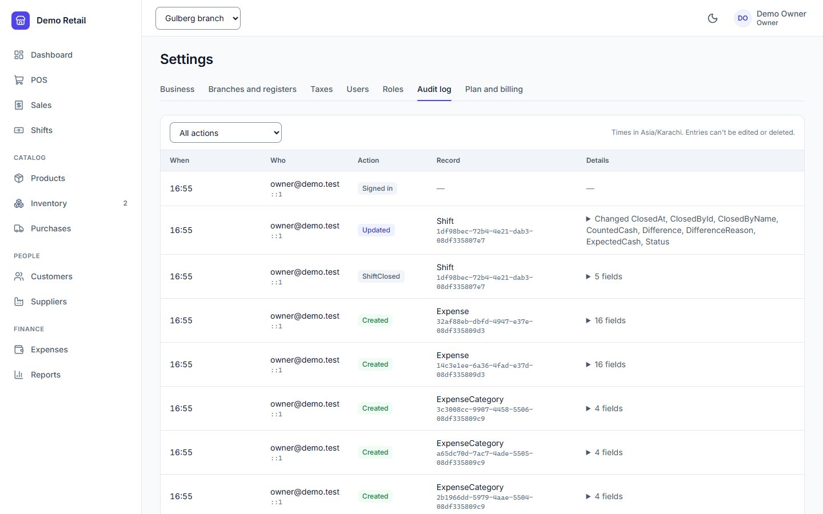Click the Record column header
Viewport: 823px width, 514px height.
tap(448, 160)
